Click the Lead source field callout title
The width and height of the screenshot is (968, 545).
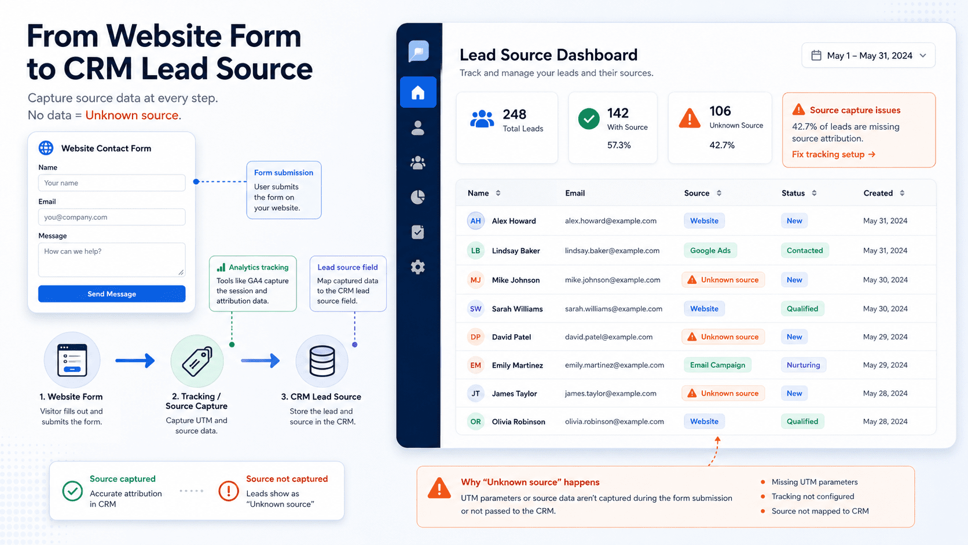[x=347, y=268]
